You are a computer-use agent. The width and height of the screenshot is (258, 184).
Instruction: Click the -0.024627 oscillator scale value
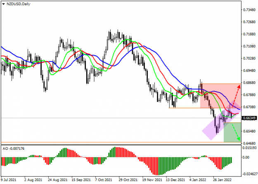pyautogui.click(x=250, y=174)
